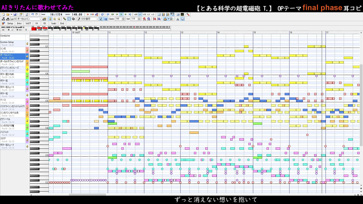
Task: Start playback with the Play button
Action: click(x=121, y=14)
